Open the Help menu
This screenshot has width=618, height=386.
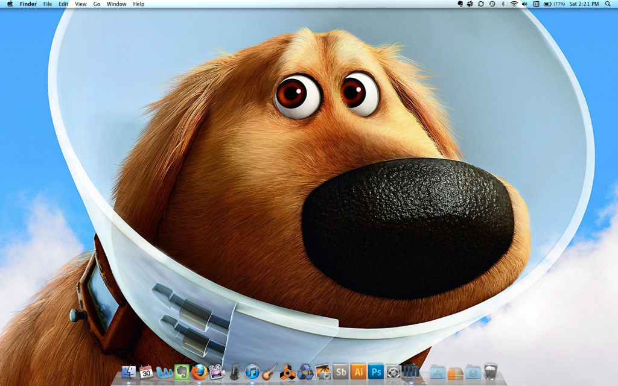coord(139,4)
